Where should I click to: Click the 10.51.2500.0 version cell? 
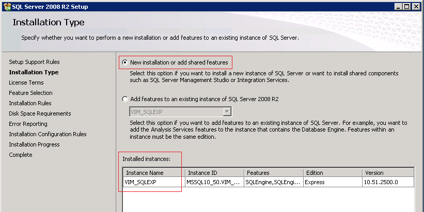point(388,182)
